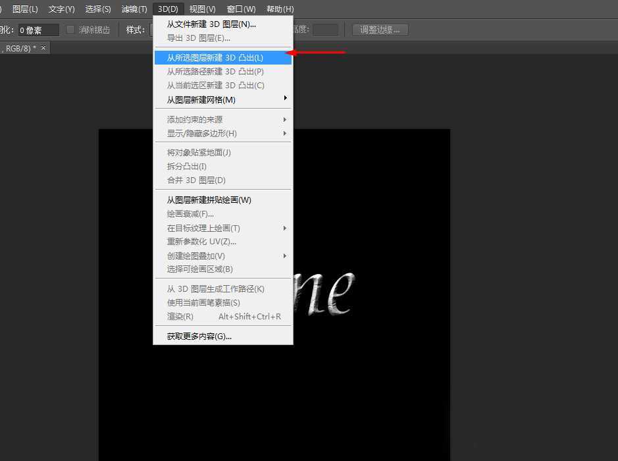
Task: Open the 创建绘图叠加 submenu
Action: tap(195, 255)
